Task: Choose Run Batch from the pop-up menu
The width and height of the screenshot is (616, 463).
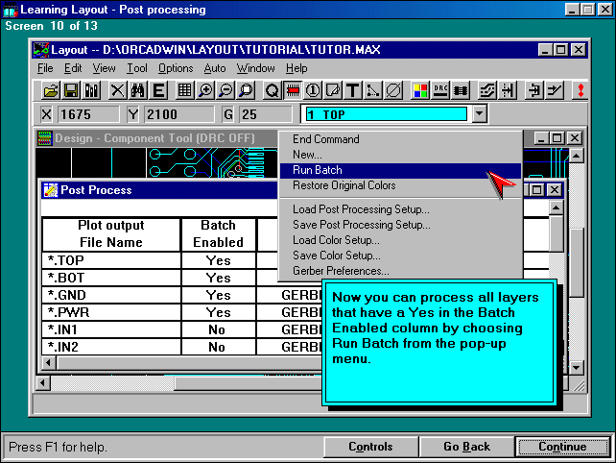Action: 318,170
